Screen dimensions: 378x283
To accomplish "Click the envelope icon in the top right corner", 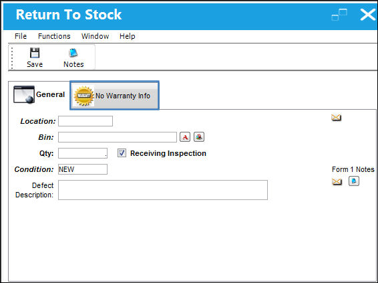I will (336, 118).
